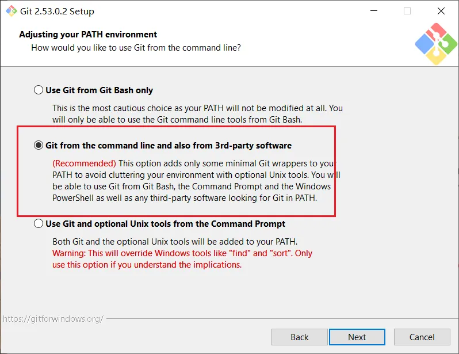Choose the Git from the command line radio option
Viewport: 459px width, 354px height.
39,146
